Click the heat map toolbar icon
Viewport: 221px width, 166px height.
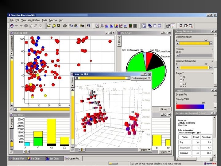click(130, 26)
